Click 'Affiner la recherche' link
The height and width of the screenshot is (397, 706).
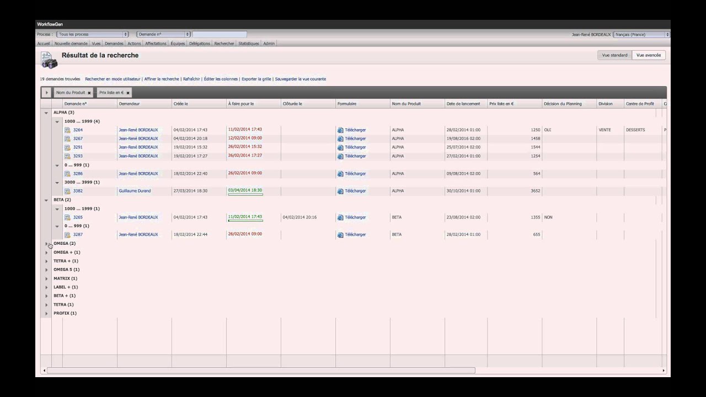point(162,79)
